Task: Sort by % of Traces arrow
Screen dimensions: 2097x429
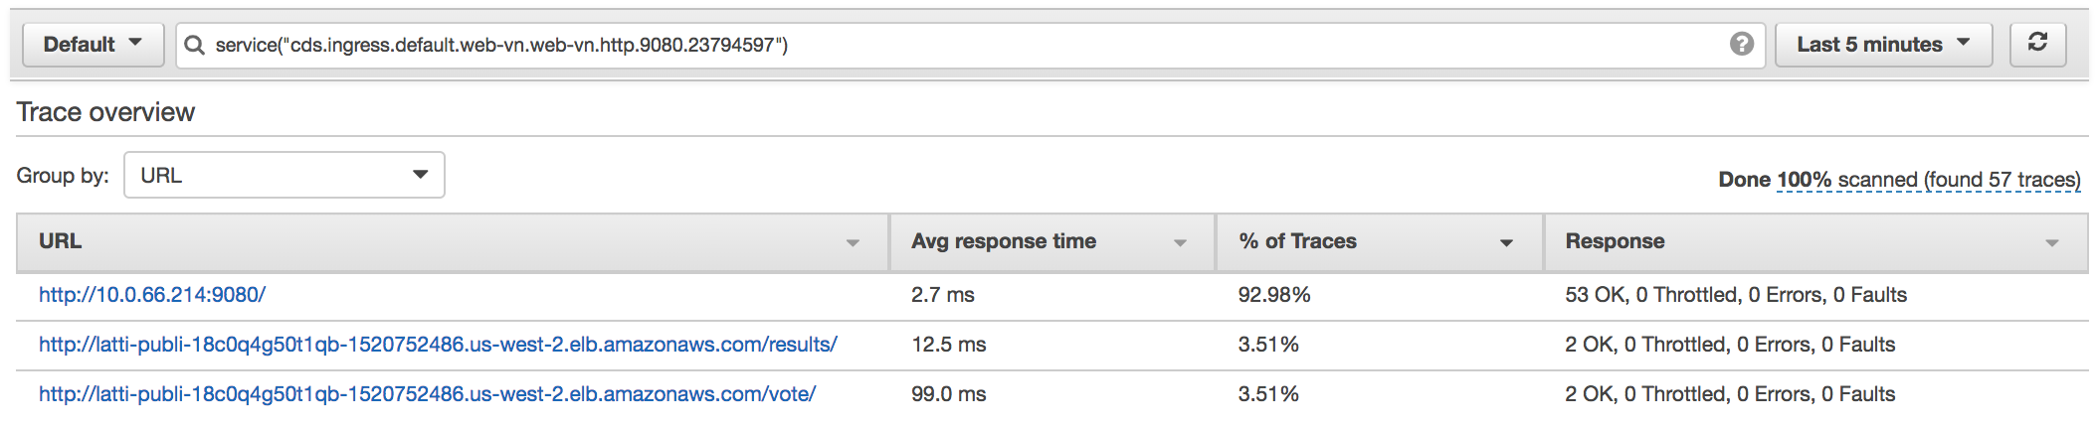Action: pyautogui.click(x=1506, y=242)
